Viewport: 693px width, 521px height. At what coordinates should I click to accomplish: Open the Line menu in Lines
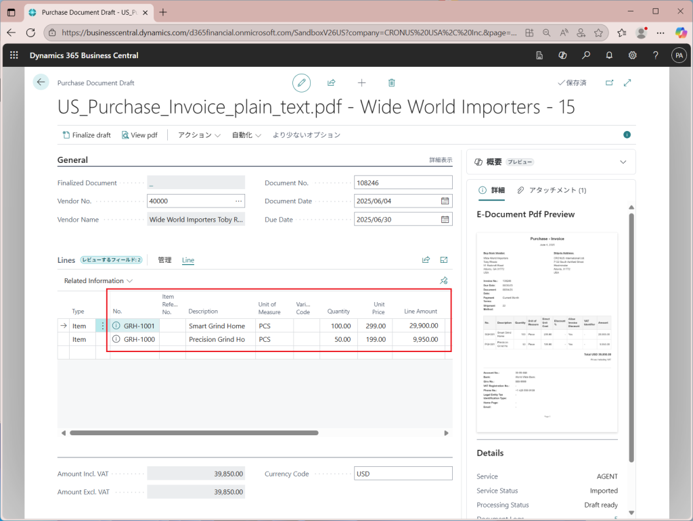point(188,260)
